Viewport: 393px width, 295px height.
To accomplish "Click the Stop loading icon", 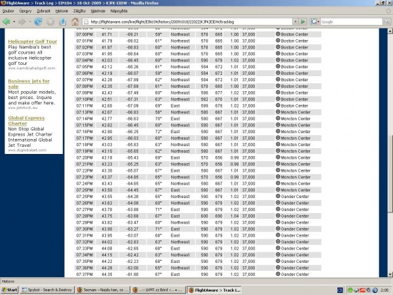I will 50,22.
